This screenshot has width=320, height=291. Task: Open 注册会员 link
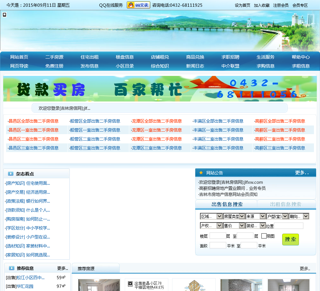click(281, 5)
